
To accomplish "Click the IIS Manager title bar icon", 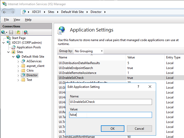I will pos(4,4).
